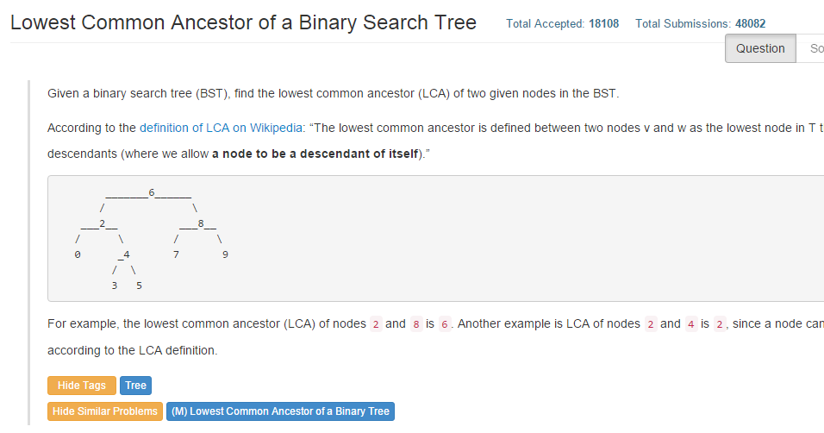Click the highlighted inline code 8 in the example sentence

tap(415, 324)
